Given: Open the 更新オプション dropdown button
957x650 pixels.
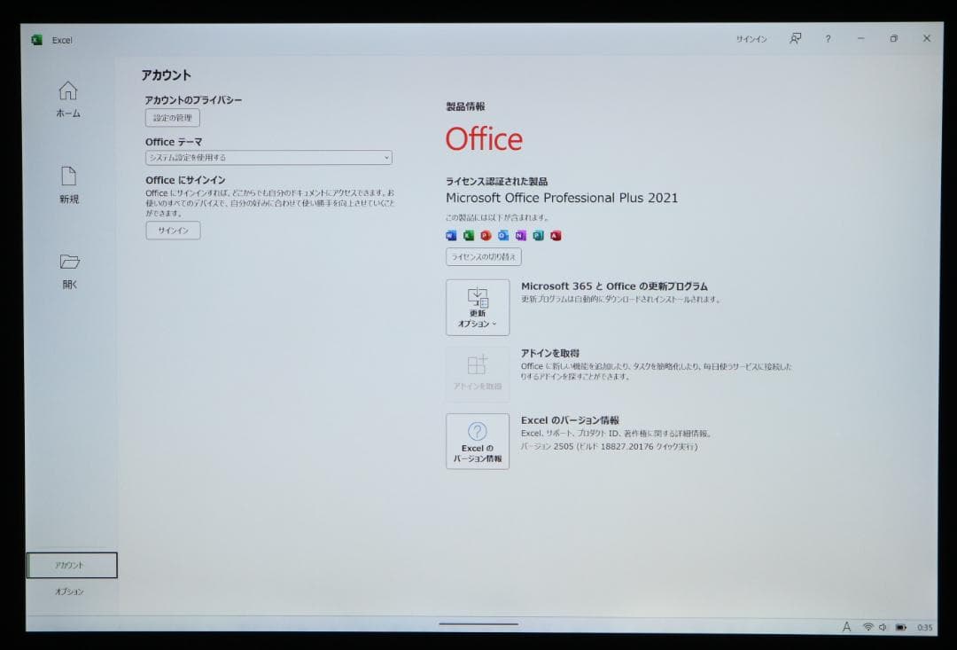Looking at the screenshot, I should coord(478,308).
